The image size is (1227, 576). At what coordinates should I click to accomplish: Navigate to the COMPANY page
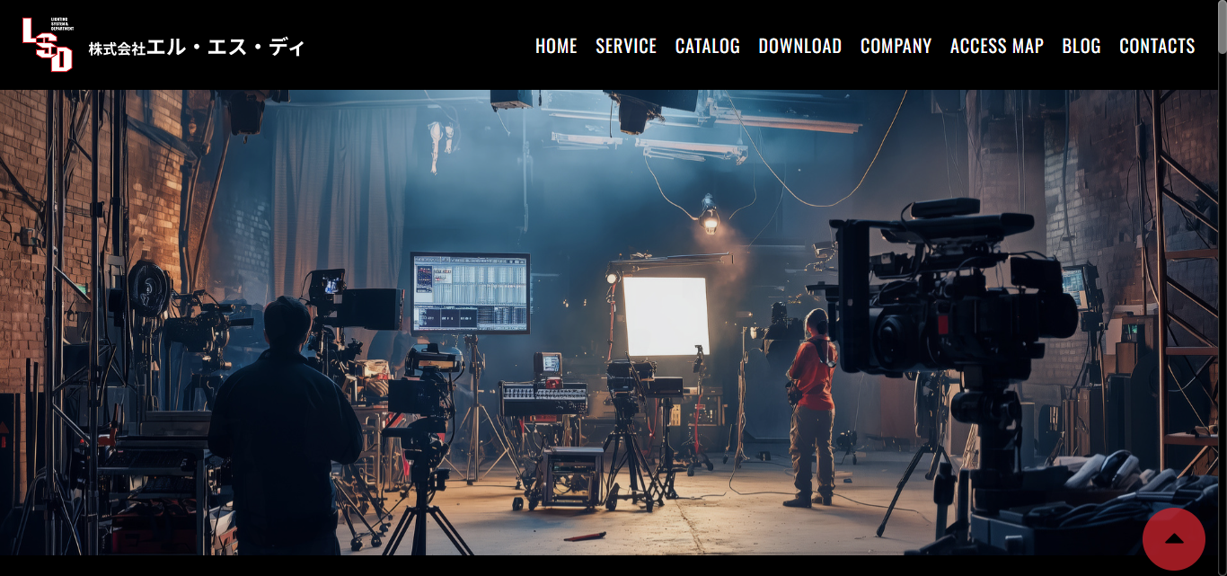896,46
